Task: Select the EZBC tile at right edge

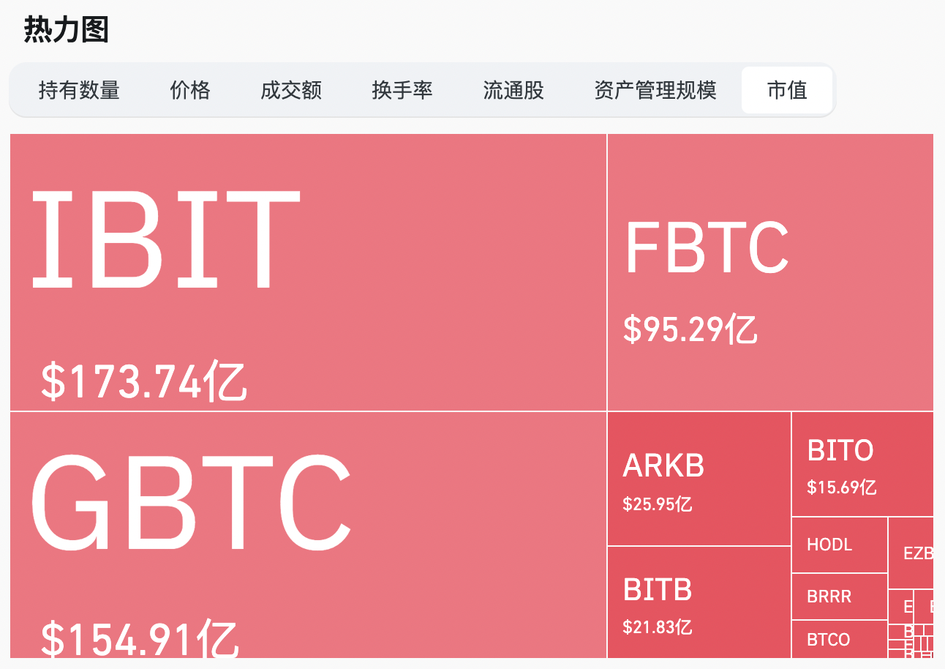Action: coord(911,553)
